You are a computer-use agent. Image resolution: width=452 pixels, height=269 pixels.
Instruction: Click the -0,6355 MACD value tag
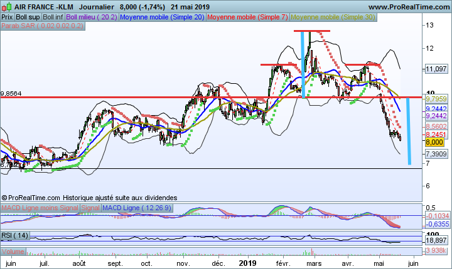click(438, 224)
